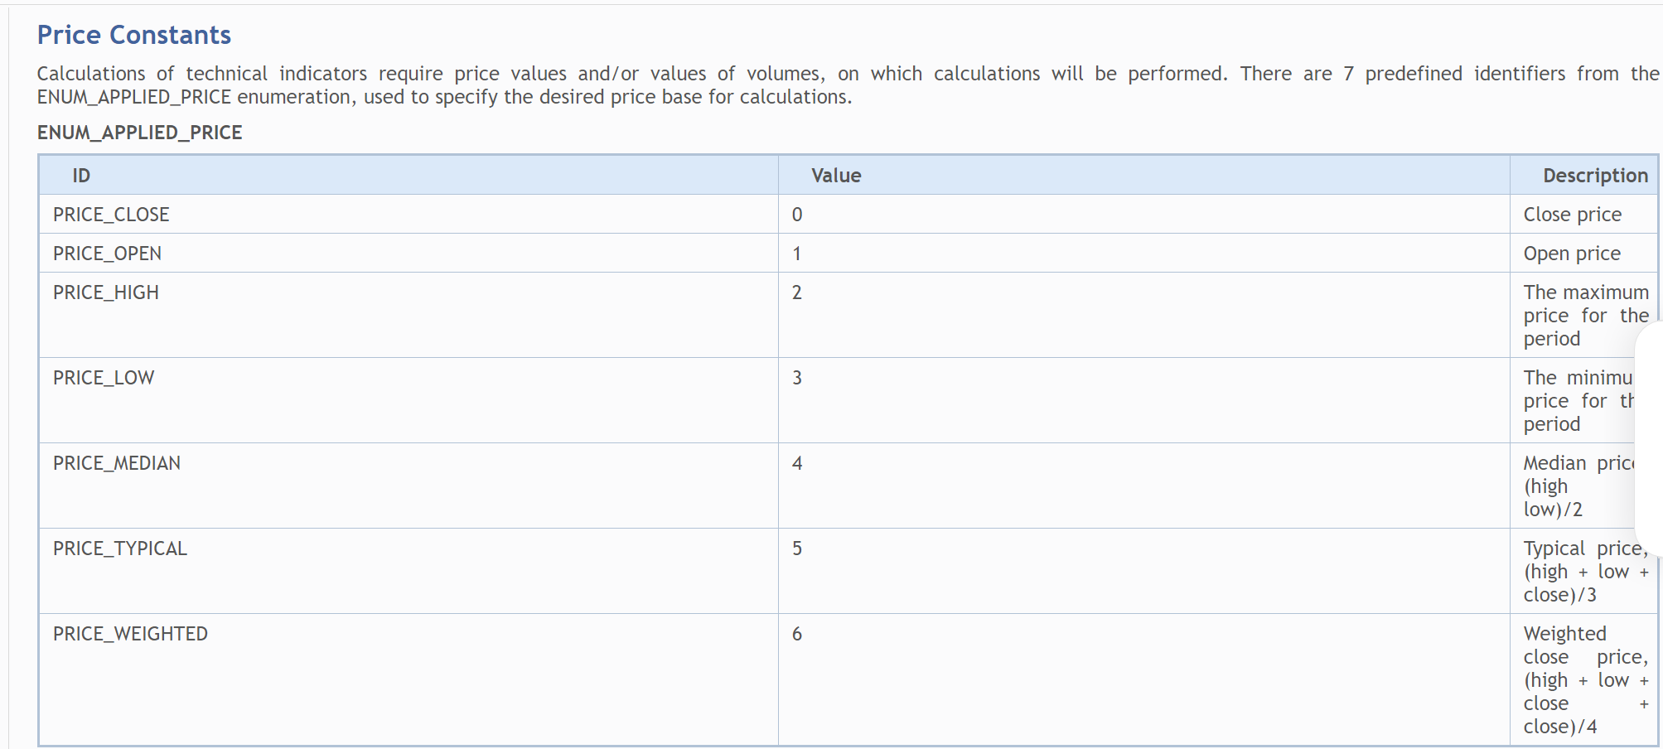Click value 2 in the PRICE_HIGH row
The width and height of the screenshot is (1663, 749).
[x=797, y=292]
